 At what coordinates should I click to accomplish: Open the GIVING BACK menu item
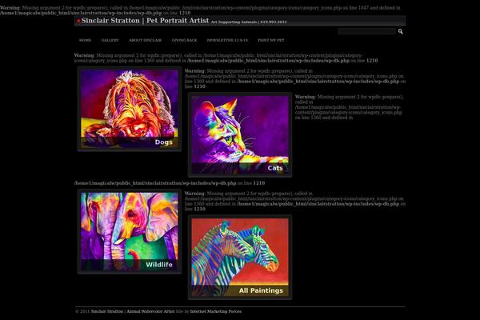[x=184, y=40]
